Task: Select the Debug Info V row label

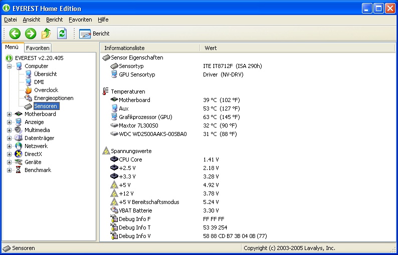Action: click(x=134, y=236)
